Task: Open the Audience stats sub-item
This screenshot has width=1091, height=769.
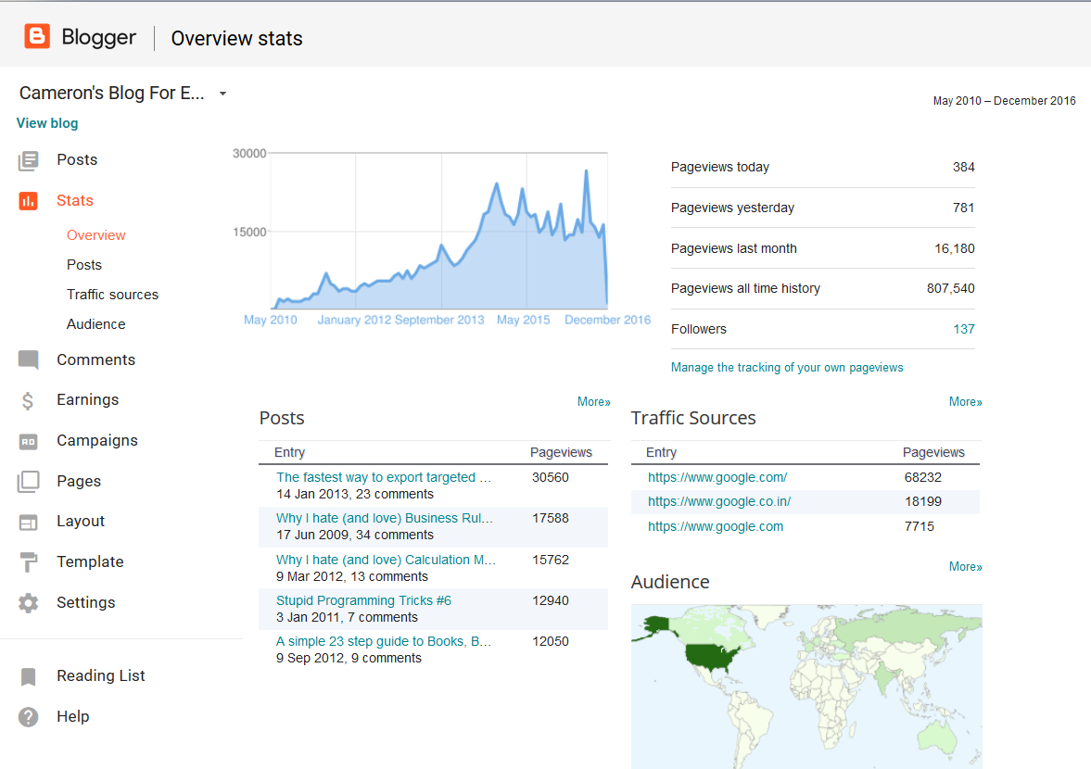Action: pyautogui.click(x=96, y=324)
